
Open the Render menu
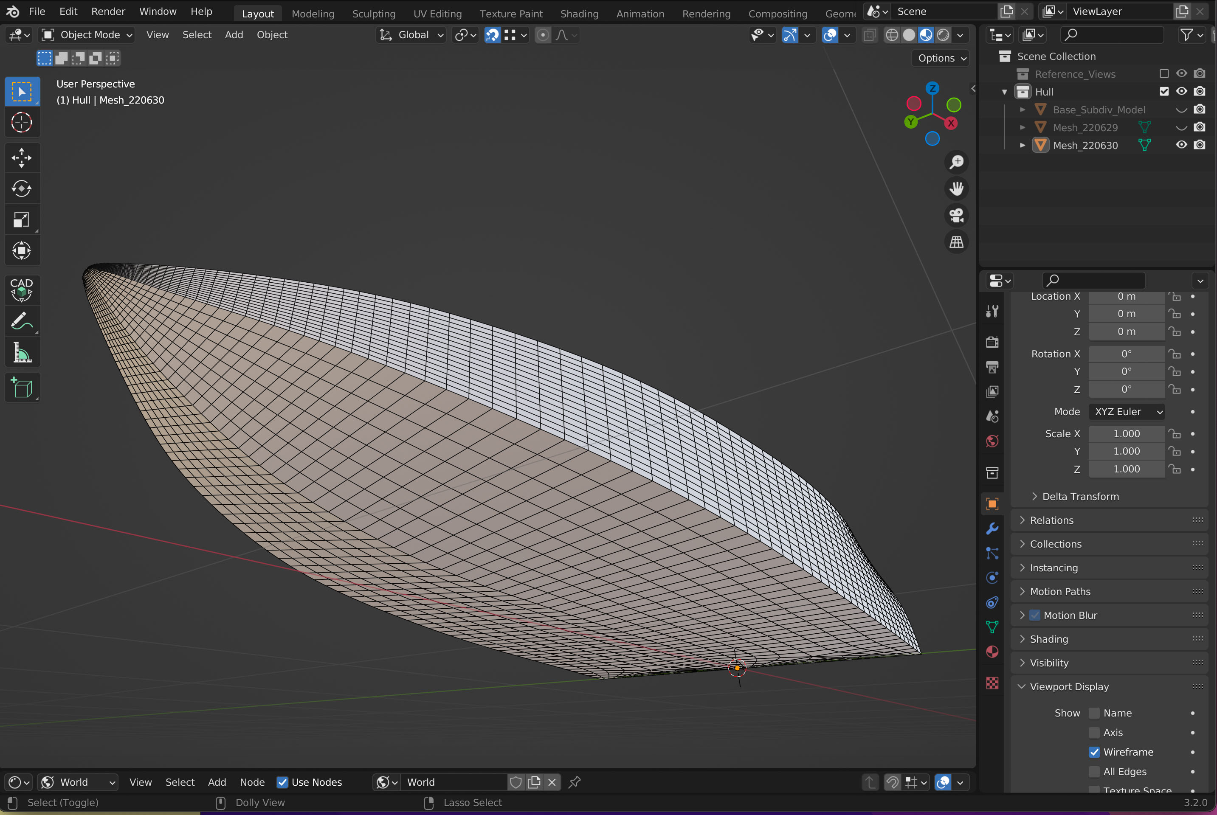107,11
